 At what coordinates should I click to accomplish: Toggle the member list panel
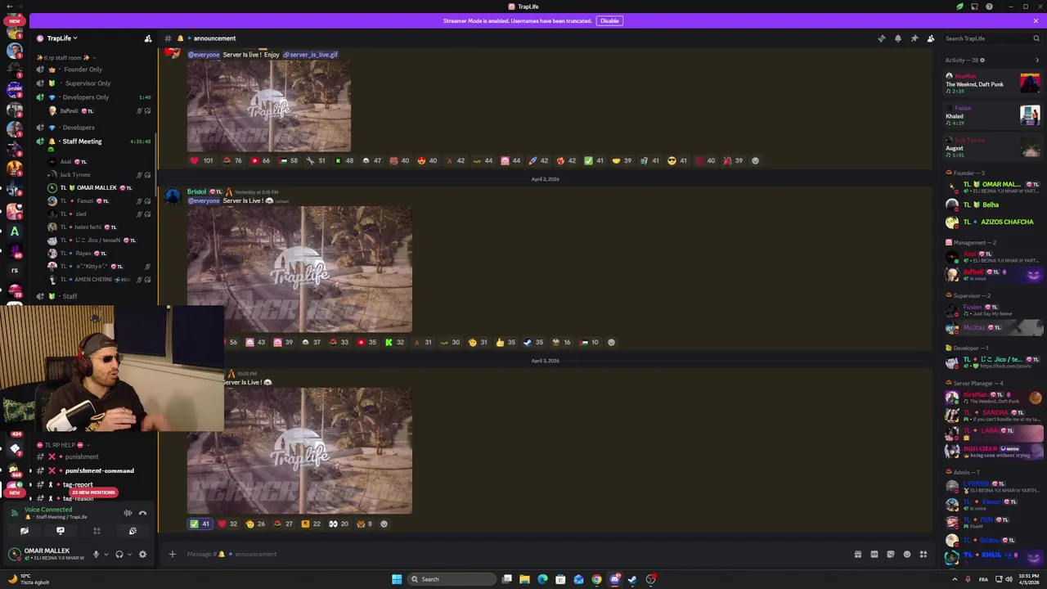(930, 38)
